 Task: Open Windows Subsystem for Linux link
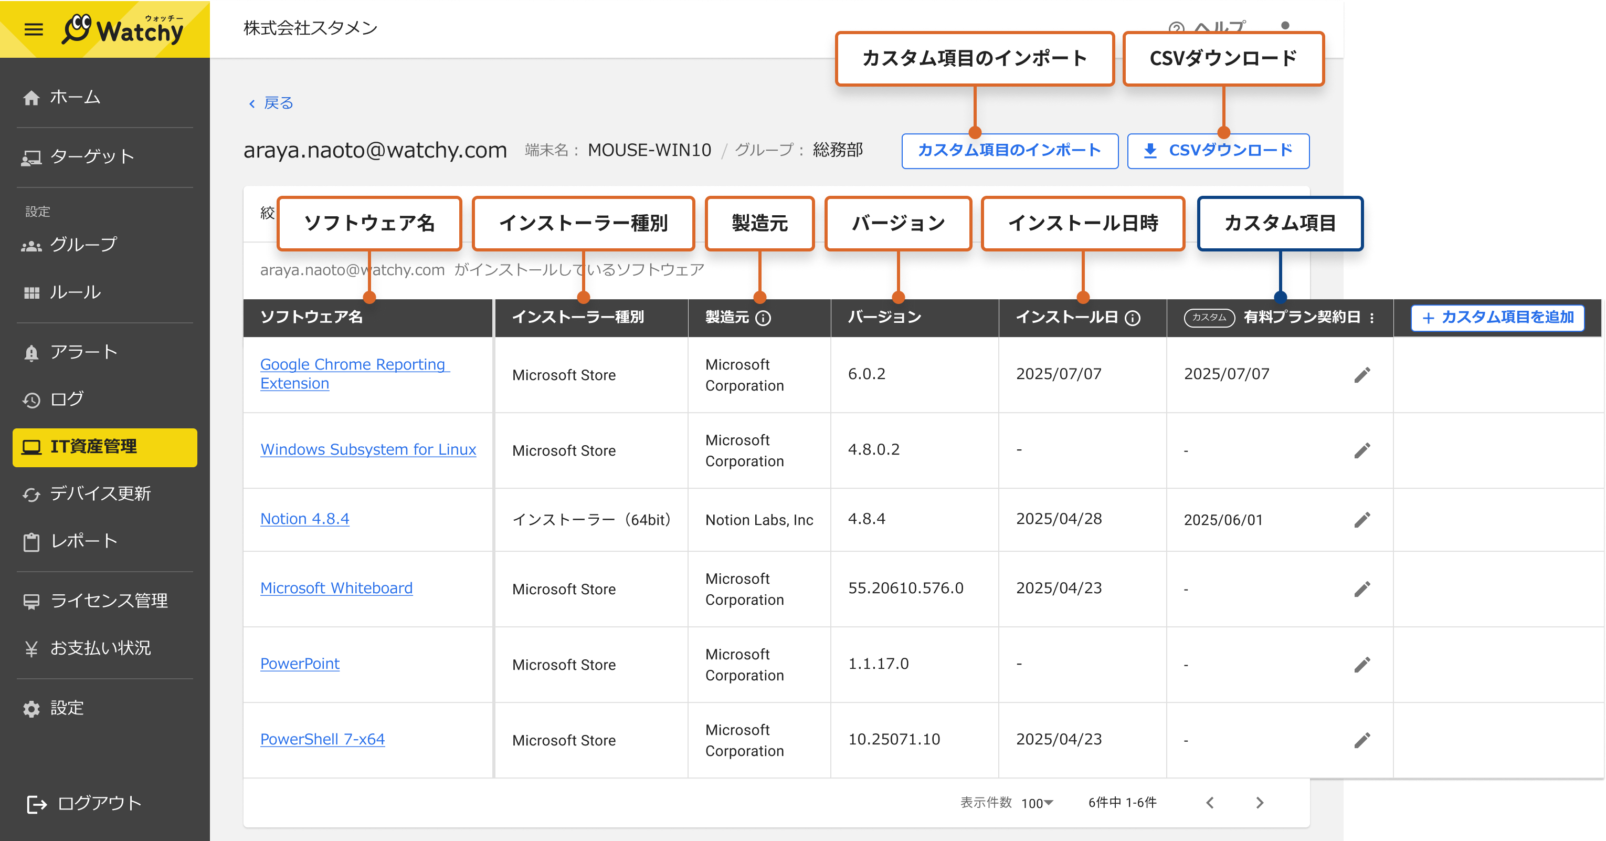pos(368,449)
